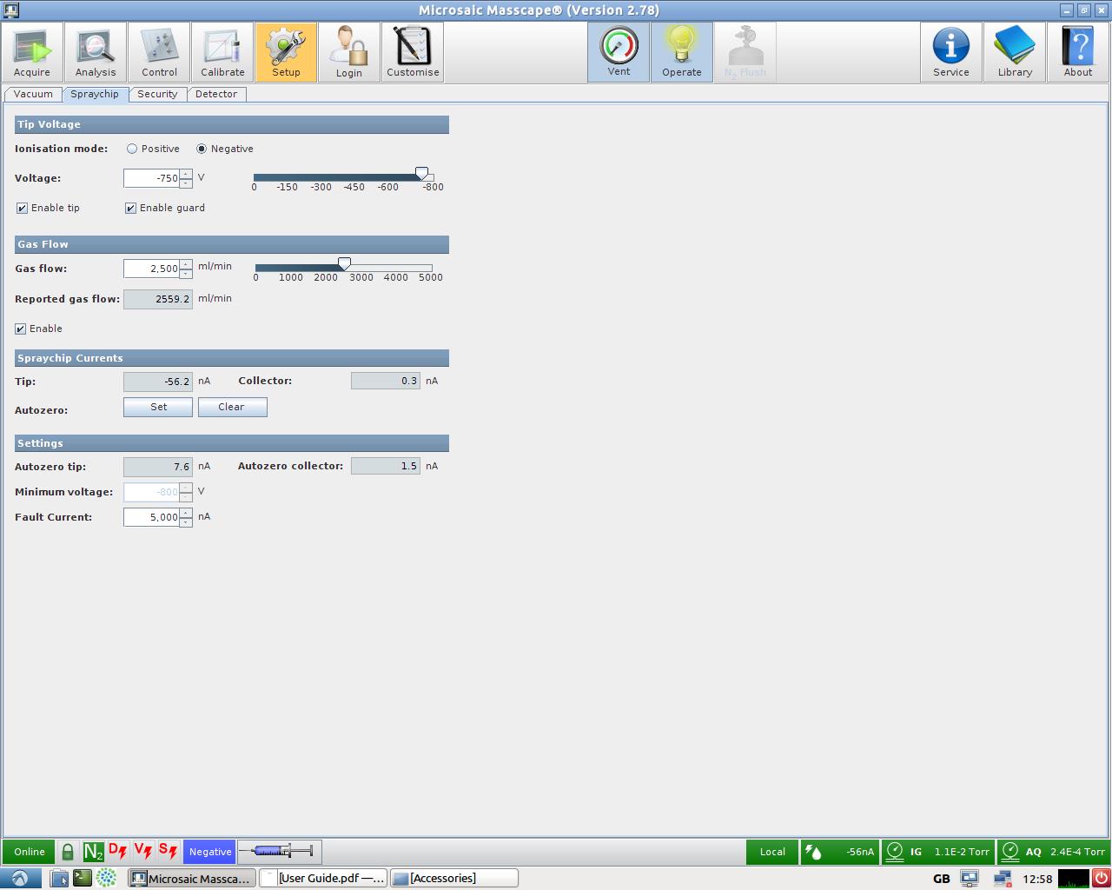Click the Gas flow slider handle

[x=344, y=263]
